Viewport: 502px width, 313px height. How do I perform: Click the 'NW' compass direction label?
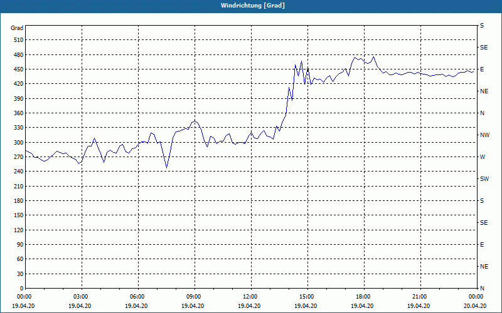pyautogui.click(x=484, y=135)
